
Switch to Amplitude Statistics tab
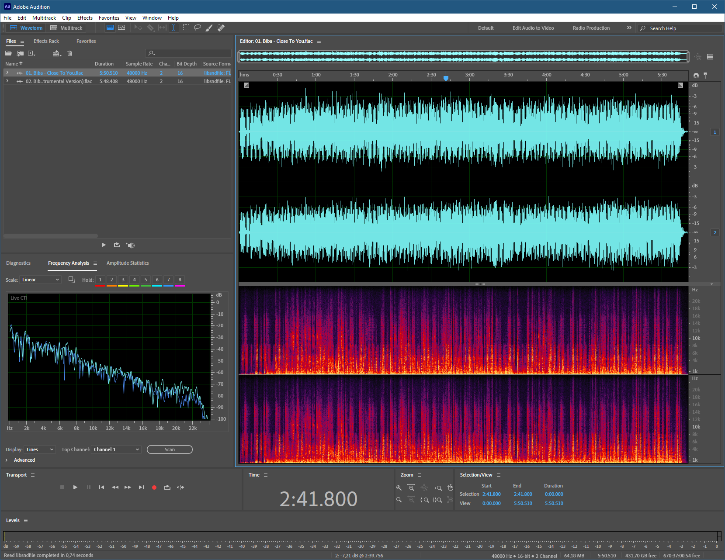pos(128,263)
